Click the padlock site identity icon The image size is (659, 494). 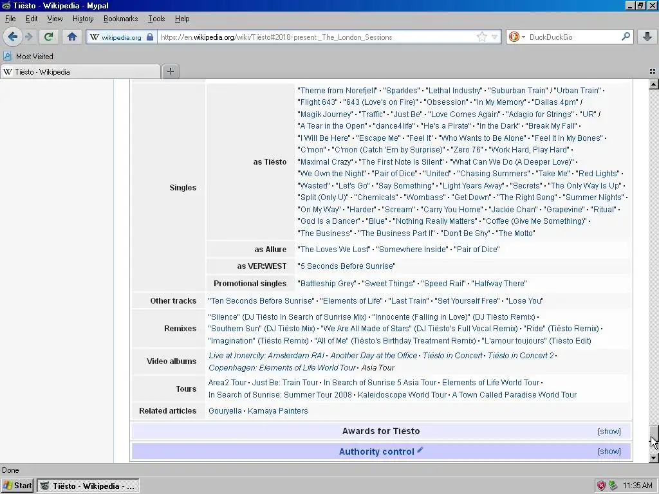click(x=150, y=37)
